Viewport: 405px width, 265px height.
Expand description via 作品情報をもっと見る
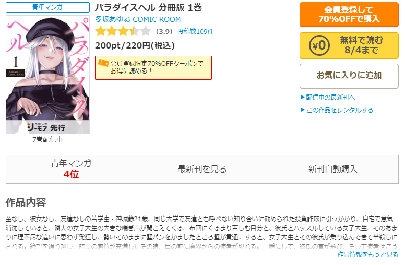tap(368, 255)
